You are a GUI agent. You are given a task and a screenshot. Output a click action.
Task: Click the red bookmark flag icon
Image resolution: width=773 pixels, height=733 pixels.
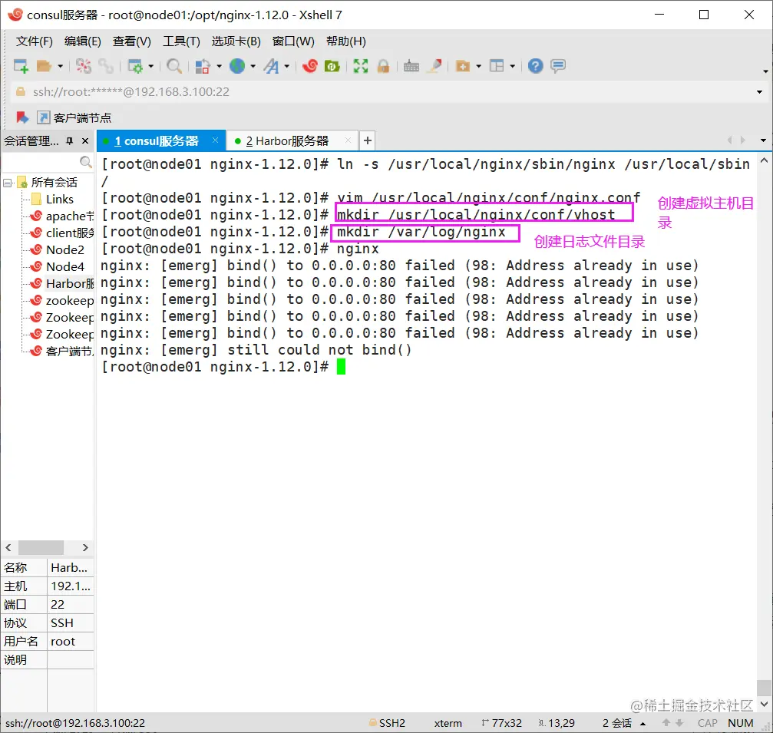click(x=21, y=117)
